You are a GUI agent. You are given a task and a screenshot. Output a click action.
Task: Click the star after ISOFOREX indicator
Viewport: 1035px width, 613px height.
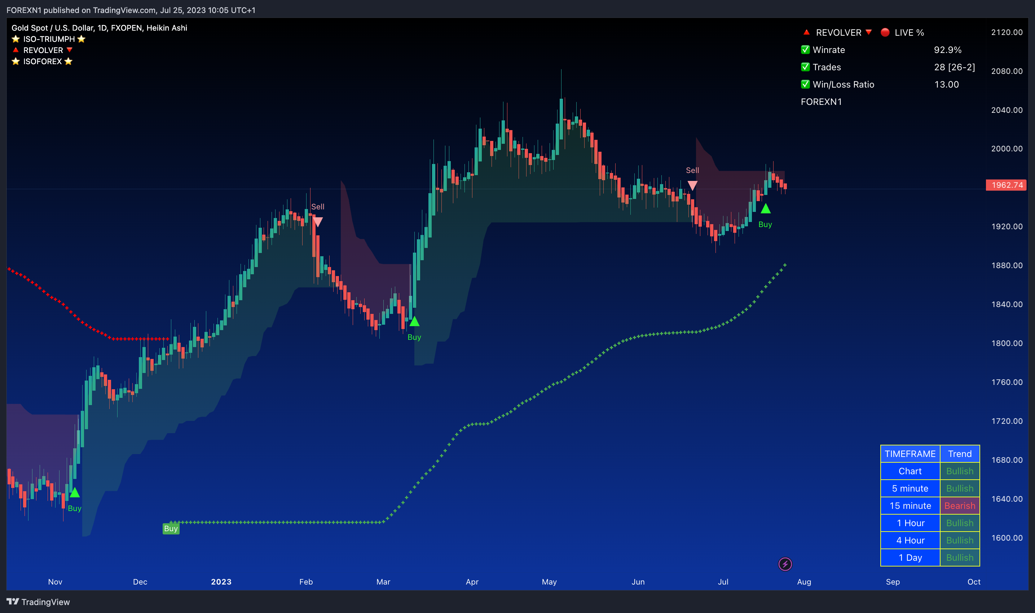click(69, 61)
